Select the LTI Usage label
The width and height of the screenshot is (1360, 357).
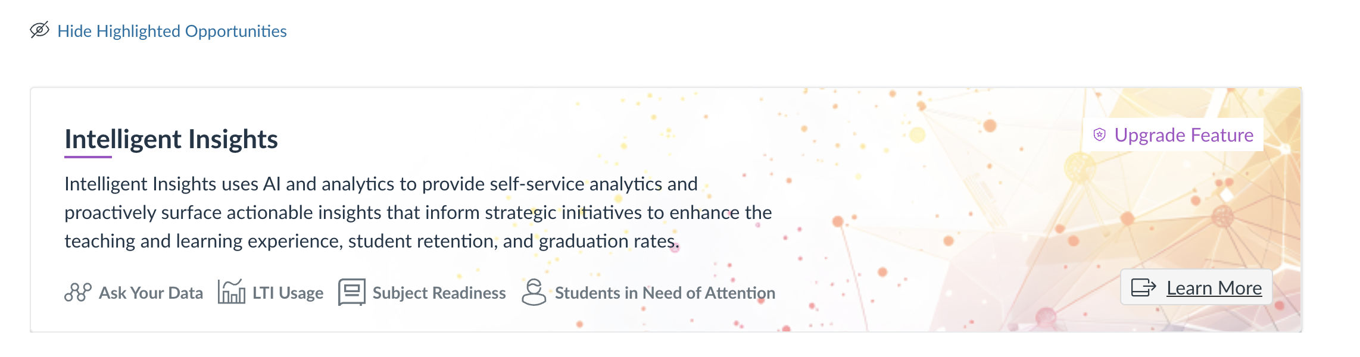pyautogui.click(x=288, y=293)
